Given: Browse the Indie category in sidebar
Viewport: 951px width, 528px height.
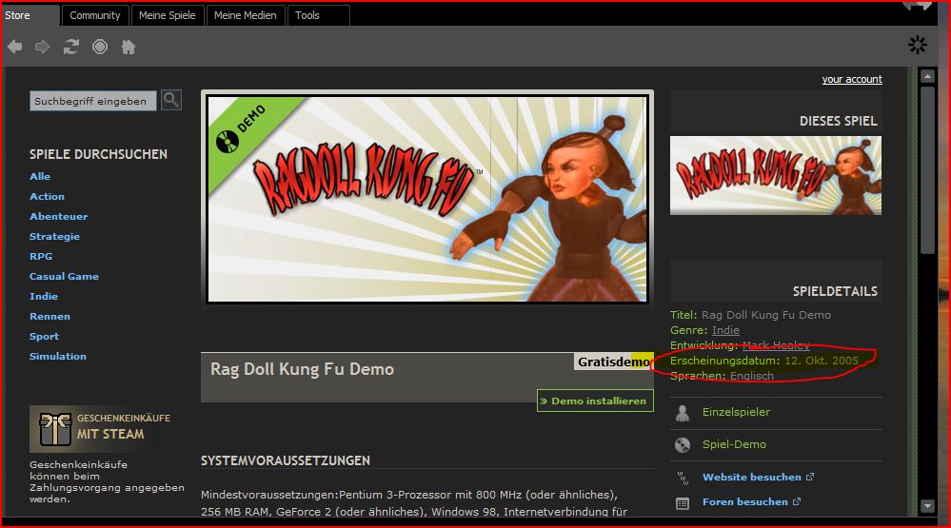Looking at the screenshot, I should click(x=44, y=297).
